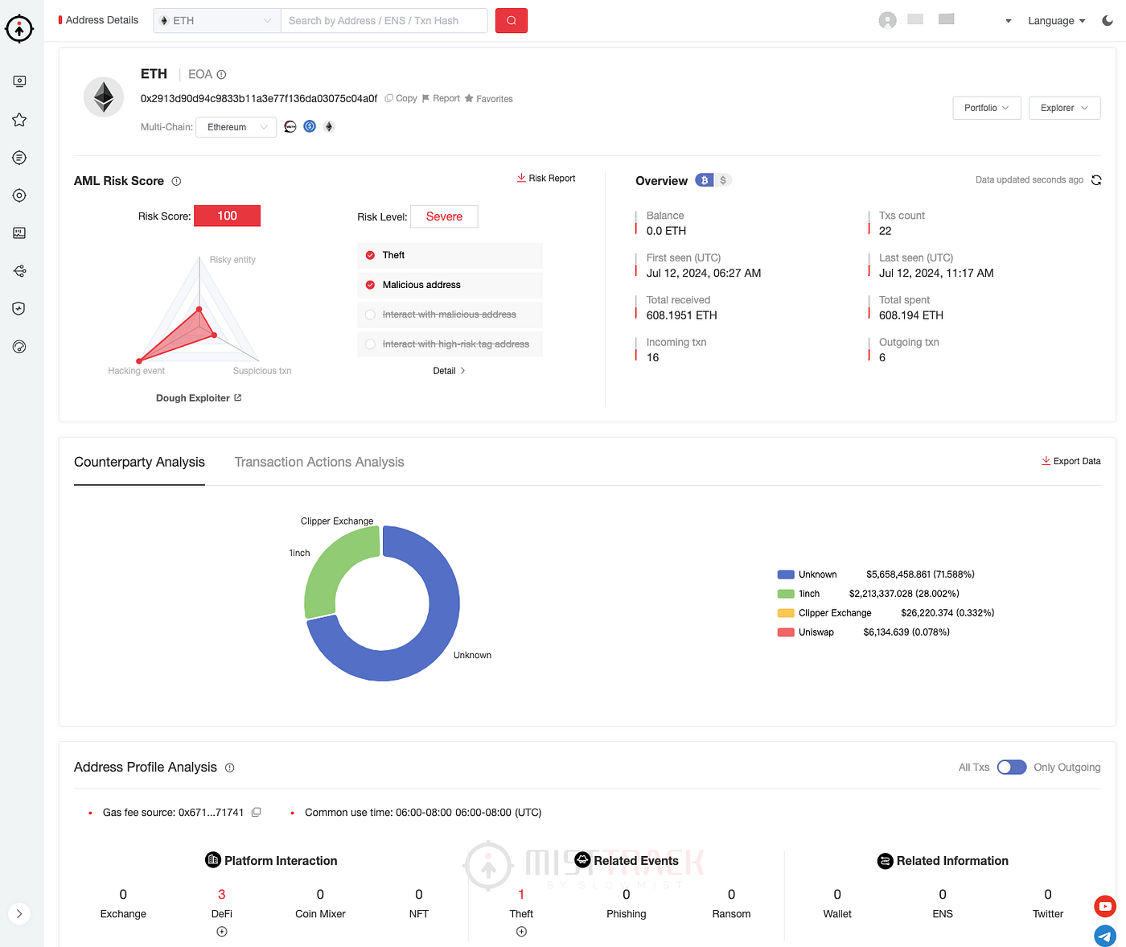Open the dashboard monitor icon in sidebar
1126x947 pixels.
coord(19,81)
